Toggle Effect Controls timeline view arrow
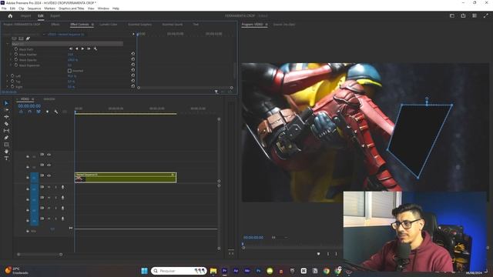This screenshot has width=493, height=277. (x=133, y=34)
